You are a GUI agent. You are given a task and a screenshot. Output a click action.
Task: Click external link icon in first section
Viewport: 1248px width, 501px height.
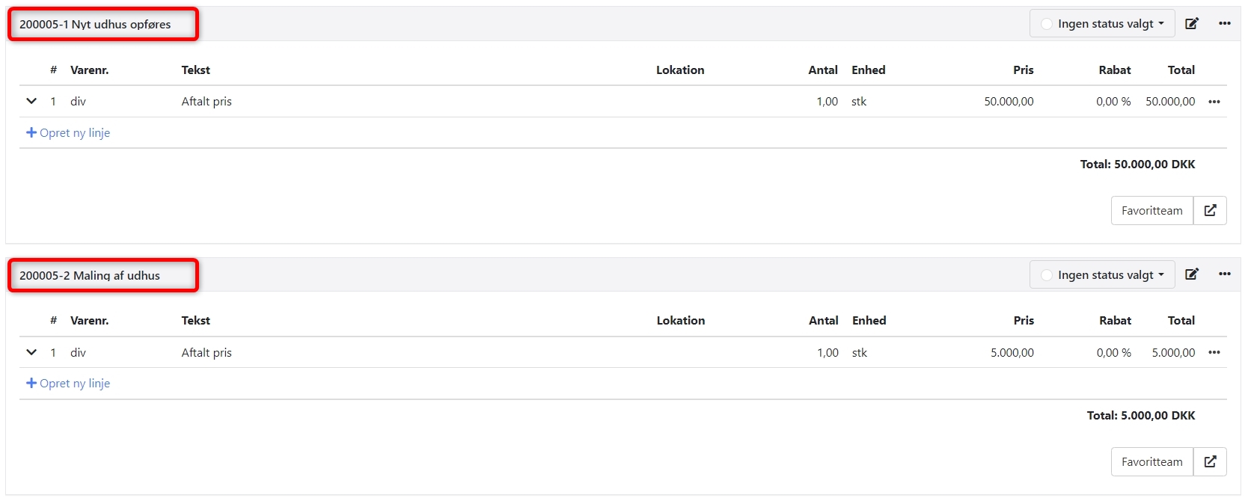[1210, 211]
